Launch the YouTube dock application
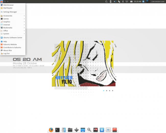This screenshot has width=166, height=133. (96, 130)
